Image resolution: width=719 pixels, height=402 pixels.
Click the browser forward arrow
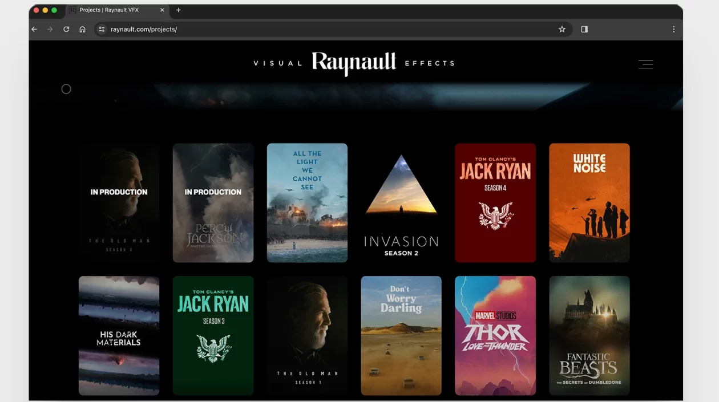click(x=50, y=29)
